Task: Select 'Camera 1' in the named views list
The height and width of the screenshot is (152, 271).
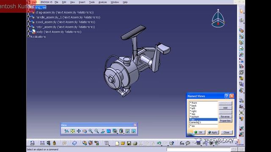Action: click(203, 122)
